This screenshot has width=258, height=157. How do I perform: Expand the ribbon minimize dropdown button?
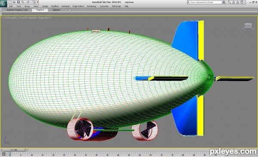pos(70,10)
